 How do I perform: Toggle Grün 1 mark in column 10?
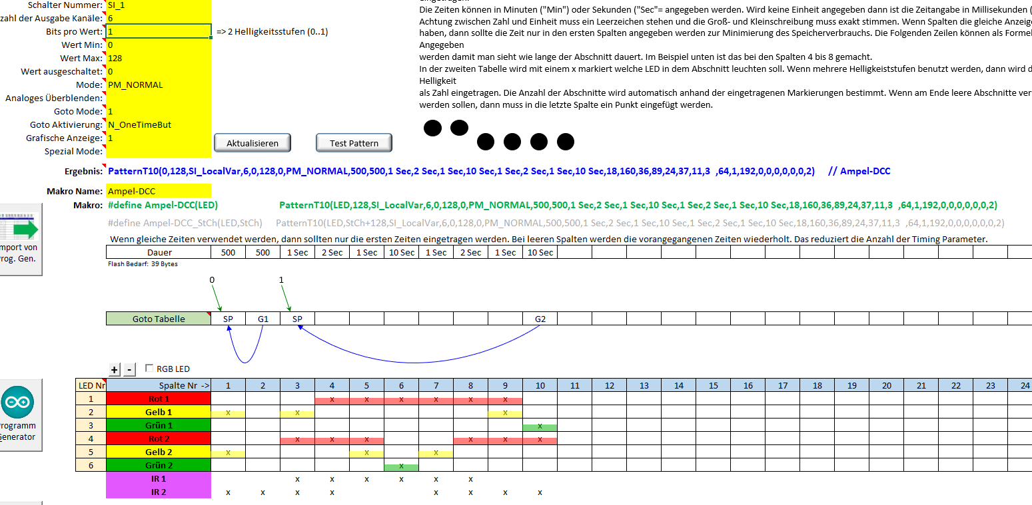pyautogui.click(x=540, y=426)
